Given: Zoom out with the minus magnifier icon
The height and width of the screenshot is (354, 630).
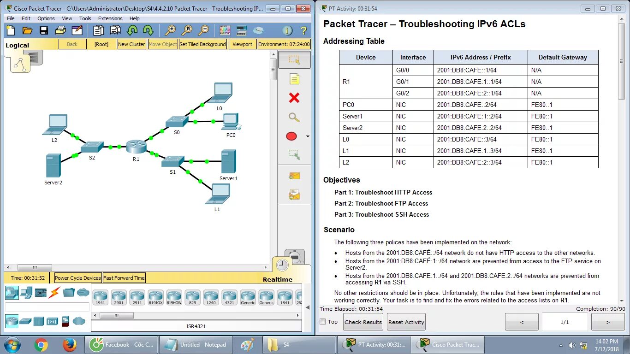Looking at the screenshot, I should point(203,31).
